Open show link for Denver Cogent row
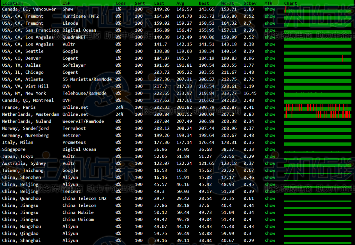 point(270,58)
